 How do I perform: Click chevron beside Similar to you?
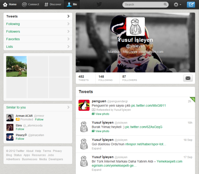[x=69, y=107]
